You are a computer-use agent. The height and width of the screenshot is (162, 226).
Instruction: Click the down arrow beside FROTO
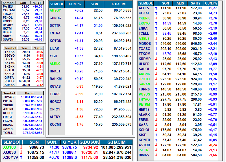point(156,79)
